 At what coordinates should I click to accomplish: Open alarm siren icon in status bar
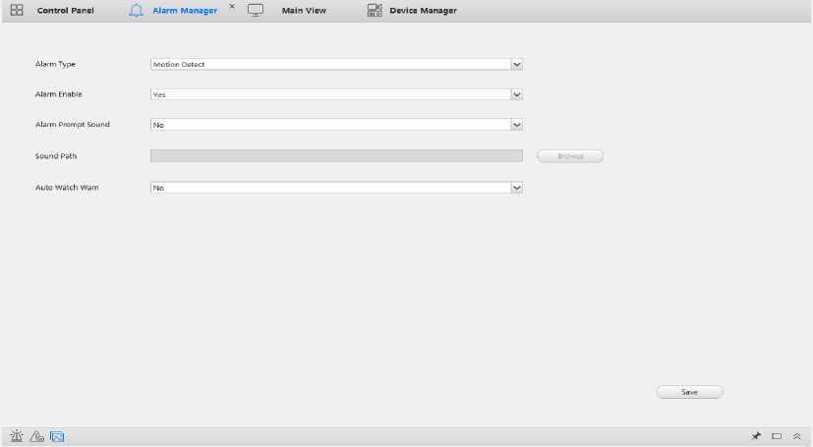point(17,435)
